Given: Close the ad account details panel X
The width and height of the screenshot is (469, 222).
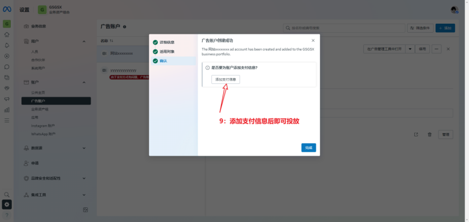Looking at the screenshot, I should [448, 49].
